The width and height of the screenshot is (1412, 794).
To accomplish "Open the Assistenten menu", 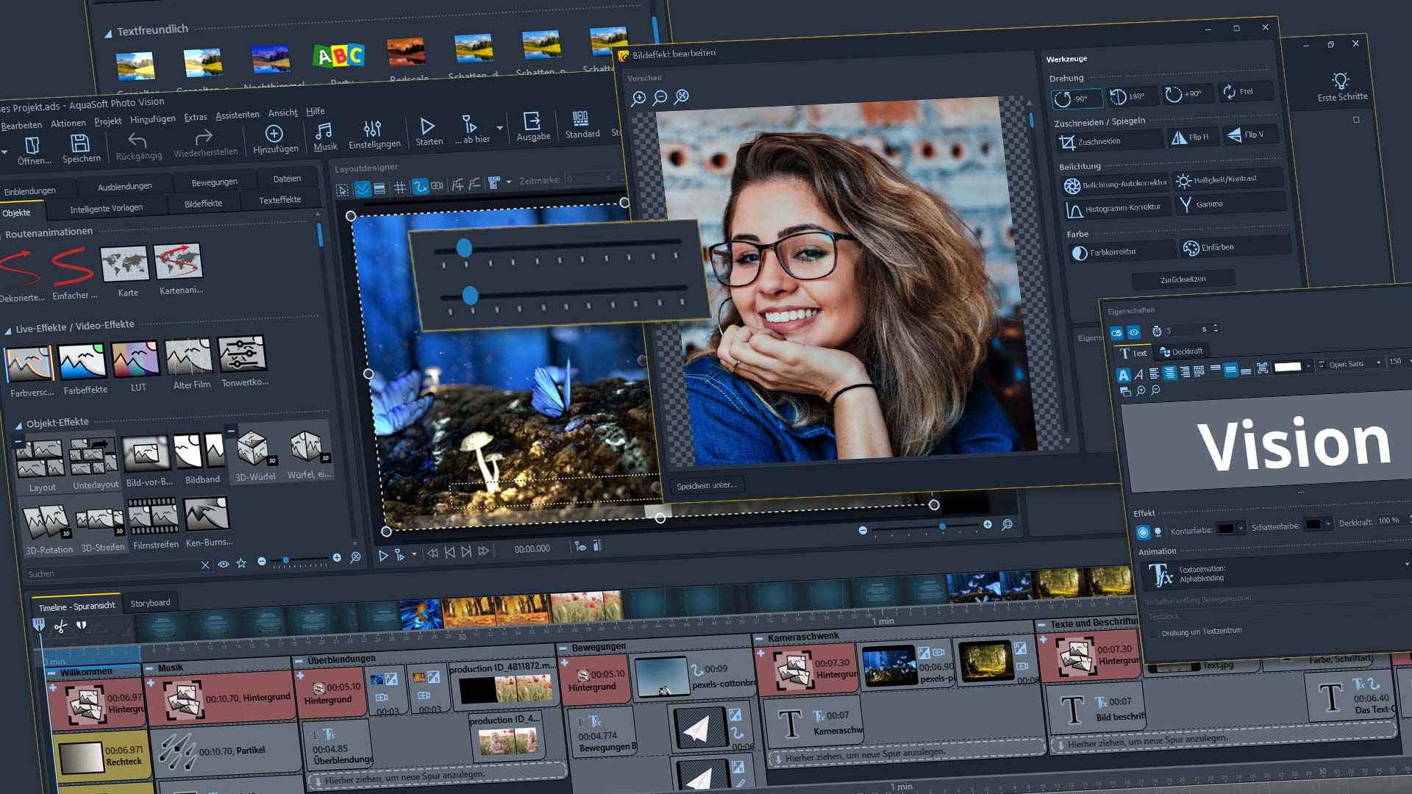I will point(238,115).
